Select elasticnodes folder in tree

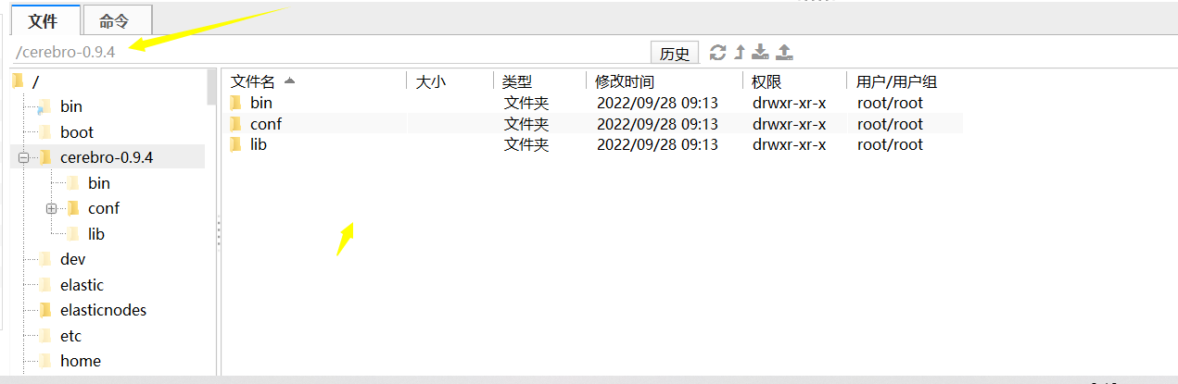pyautogui.click(x=103, y=310)
